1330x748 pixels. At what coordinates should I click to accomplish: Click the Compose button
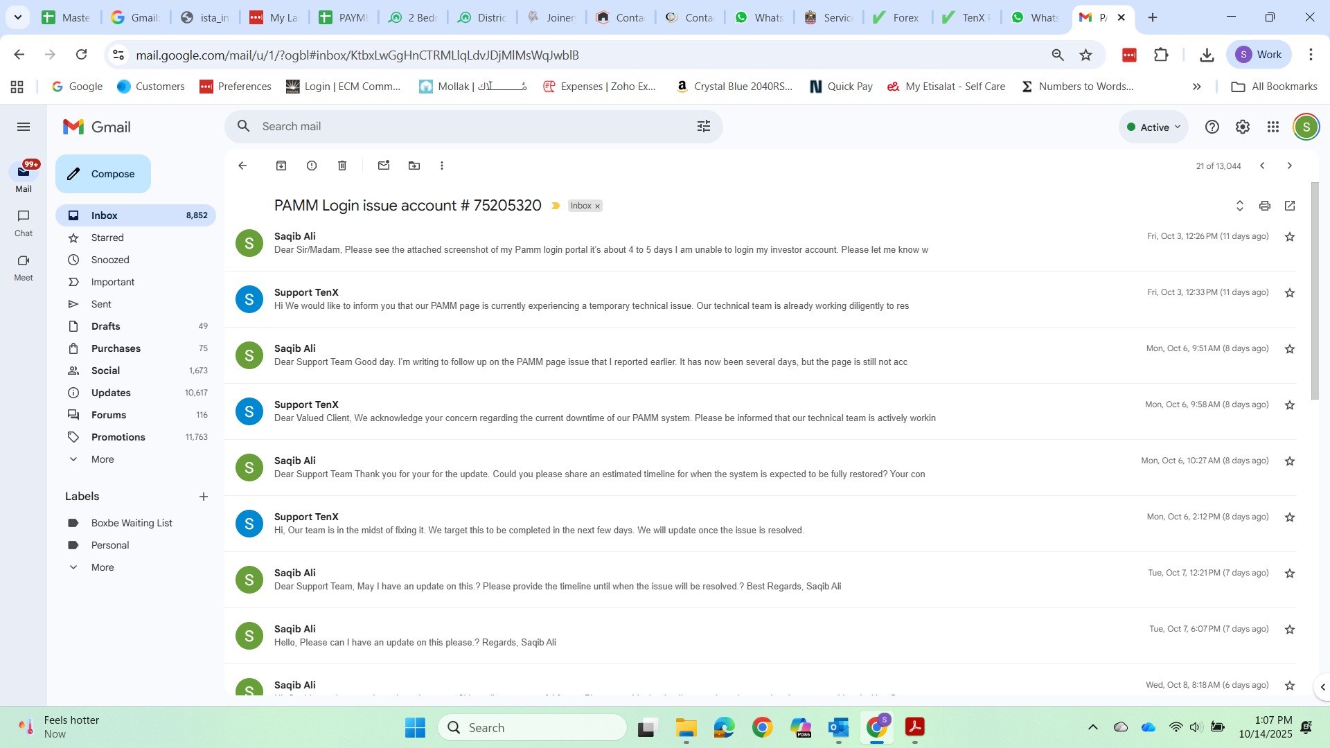tap(103, 174)
